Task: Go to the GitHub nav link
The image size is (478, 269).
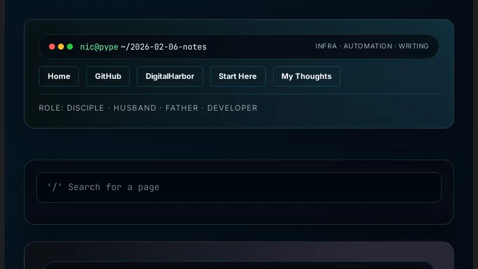Action: click(108, 77)
